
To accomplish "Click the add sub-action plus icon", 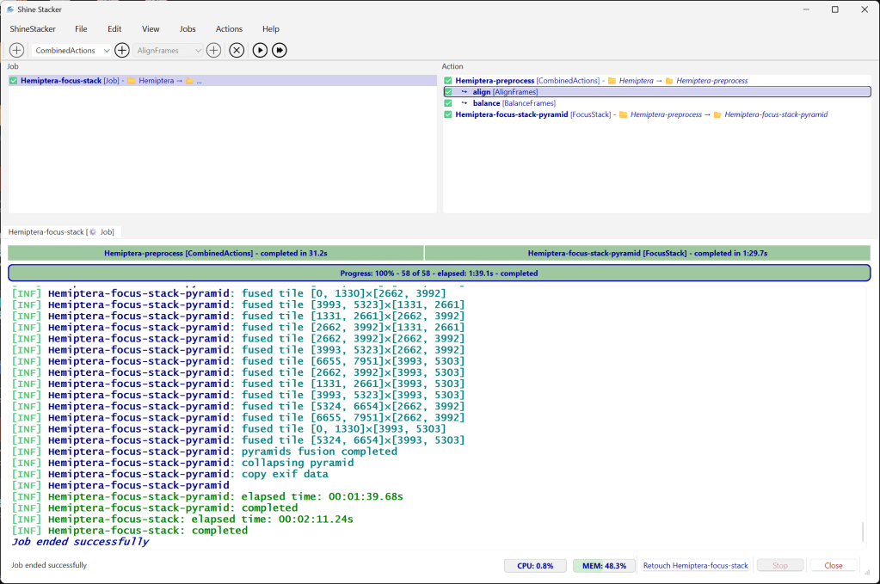I will point(213,51).
